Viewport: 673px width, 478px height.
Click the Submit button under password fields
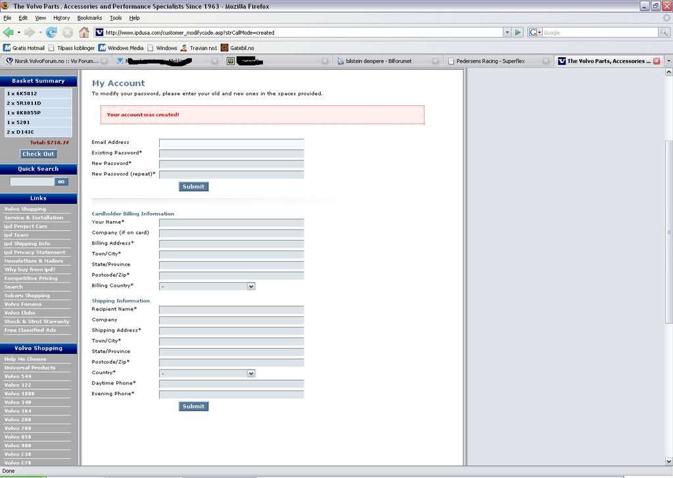point(193,187)
